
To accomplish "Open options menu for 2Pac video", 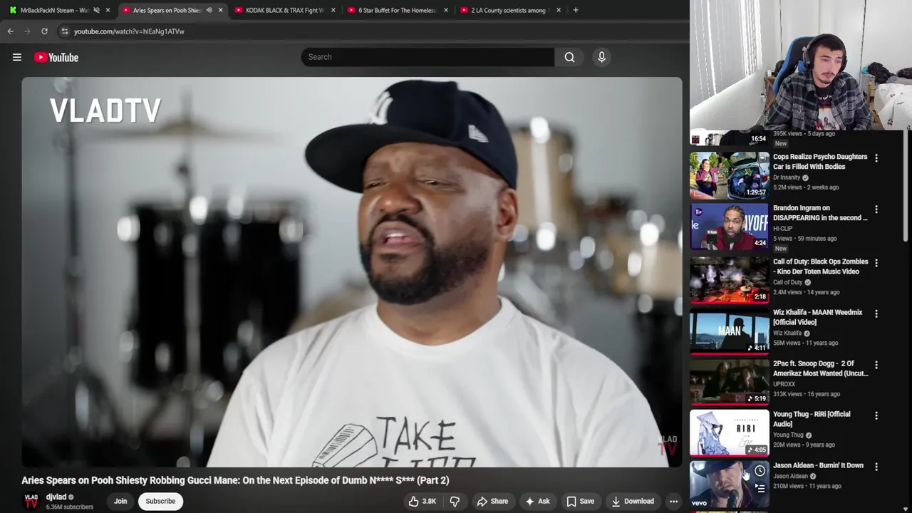I will [x=876, y=365].
